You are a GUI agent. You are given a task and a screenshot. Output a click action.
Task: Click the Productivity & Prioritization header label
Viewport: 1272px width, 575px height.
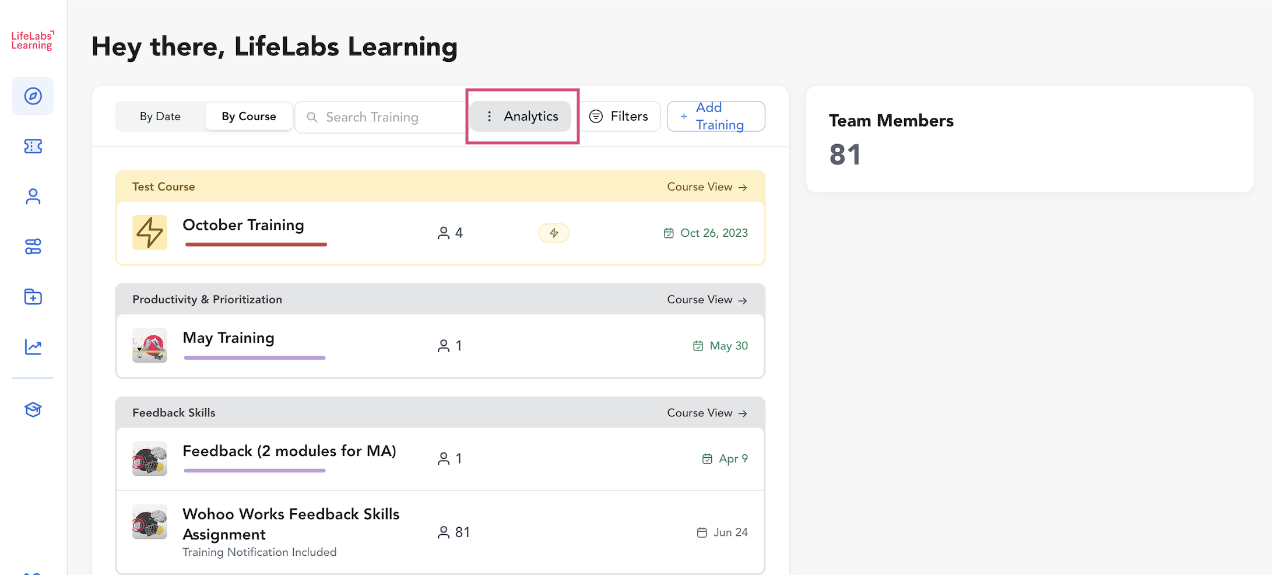(207, 300)
